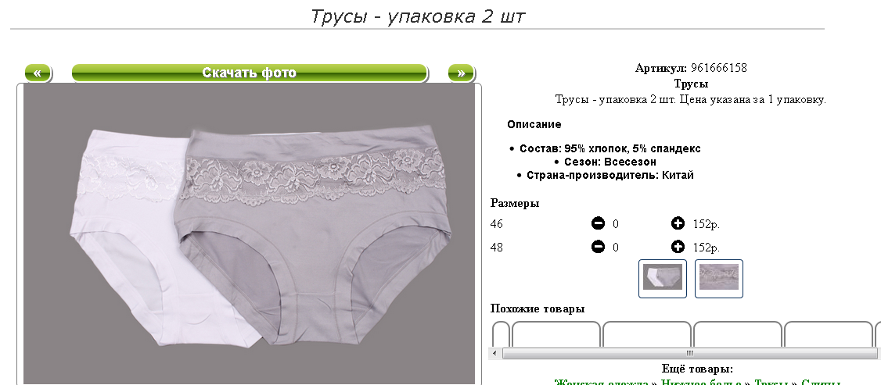Click the 152р. price for size 48
Viewport: 881px width, 385px height.
pyautogui.click(x=707, y=247)
